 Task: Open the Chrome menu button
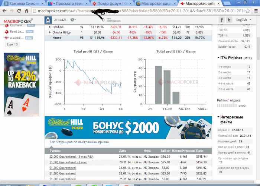coord(256,11)
